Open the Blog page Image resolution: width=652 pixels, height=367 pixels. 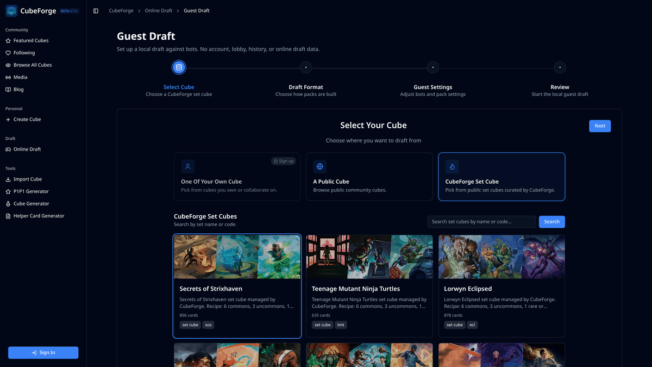pos(43,89)
